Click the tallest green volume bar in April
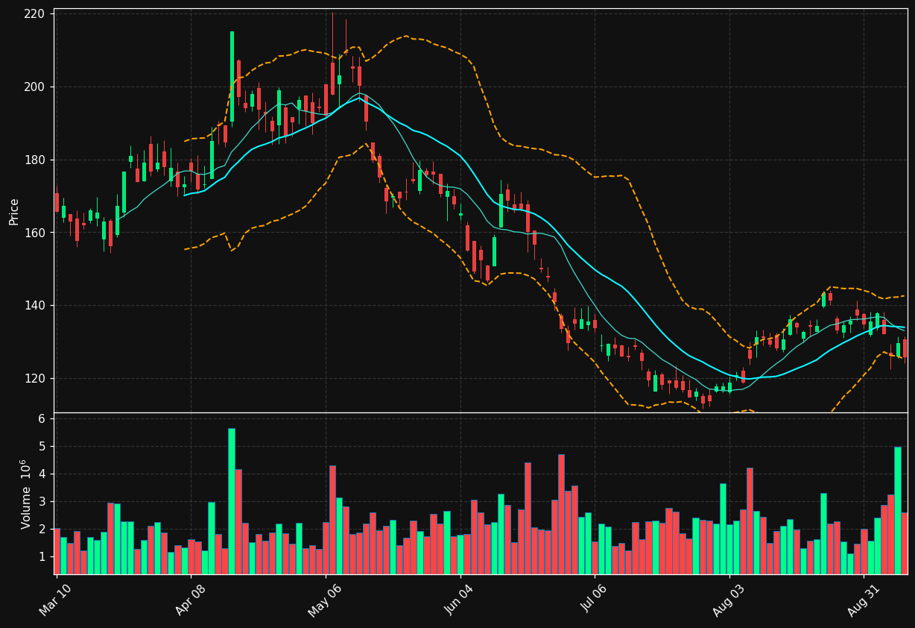Viewport: 915px width, 628px height. coord(232,501)
